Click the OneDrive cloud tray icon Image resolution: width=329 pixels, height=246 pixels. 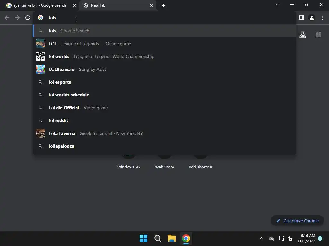(x=271, y=238)
